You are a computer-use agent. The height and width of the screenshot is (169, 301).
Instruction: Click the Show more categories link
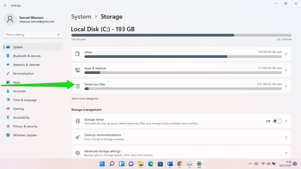click(x=85, y=98)
